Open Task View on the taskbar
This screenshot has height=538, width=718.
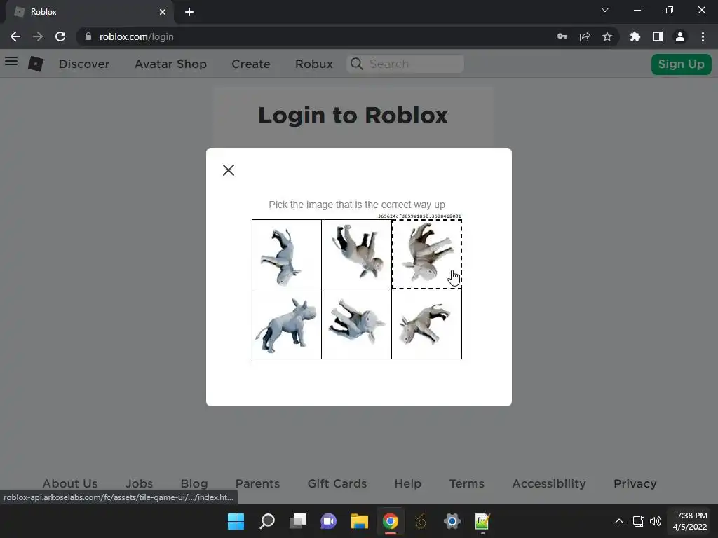pyautogui.click(x=297, y=521)
